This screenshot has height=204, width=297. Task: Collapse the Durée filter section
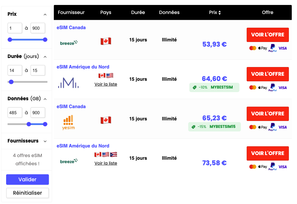pyautogui.click(x=45, y=57)
